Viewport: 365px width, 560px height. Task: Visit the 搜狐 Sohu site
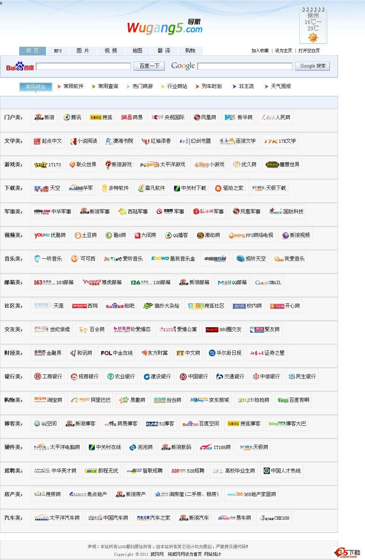click(x=100, y=117)
